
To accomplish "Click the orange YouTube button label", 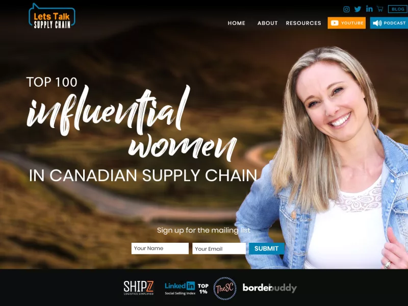I will pyautogui.click(x=352, y=23).
